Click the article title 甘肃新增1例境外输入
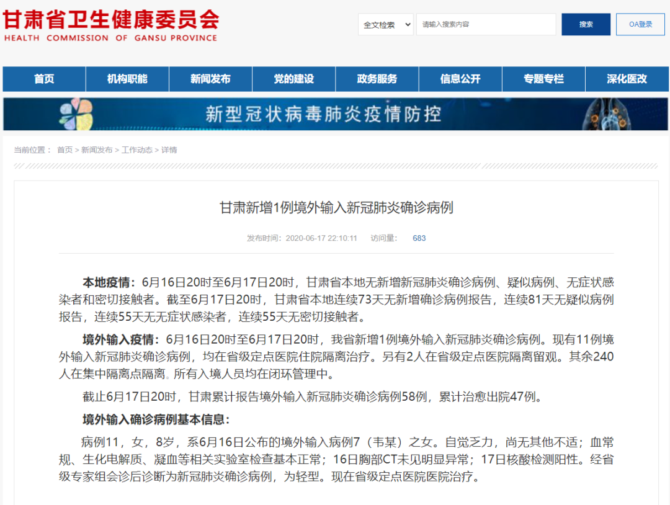 336,208
